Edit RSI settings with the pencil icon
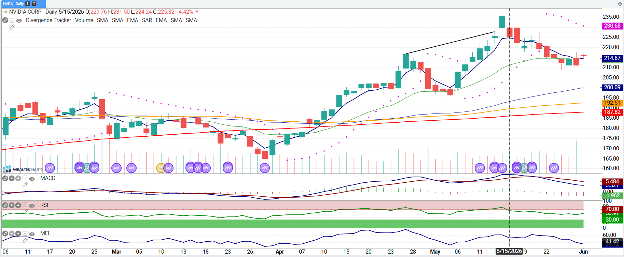This screenshot has width=624, height=257. pos(25,212)
